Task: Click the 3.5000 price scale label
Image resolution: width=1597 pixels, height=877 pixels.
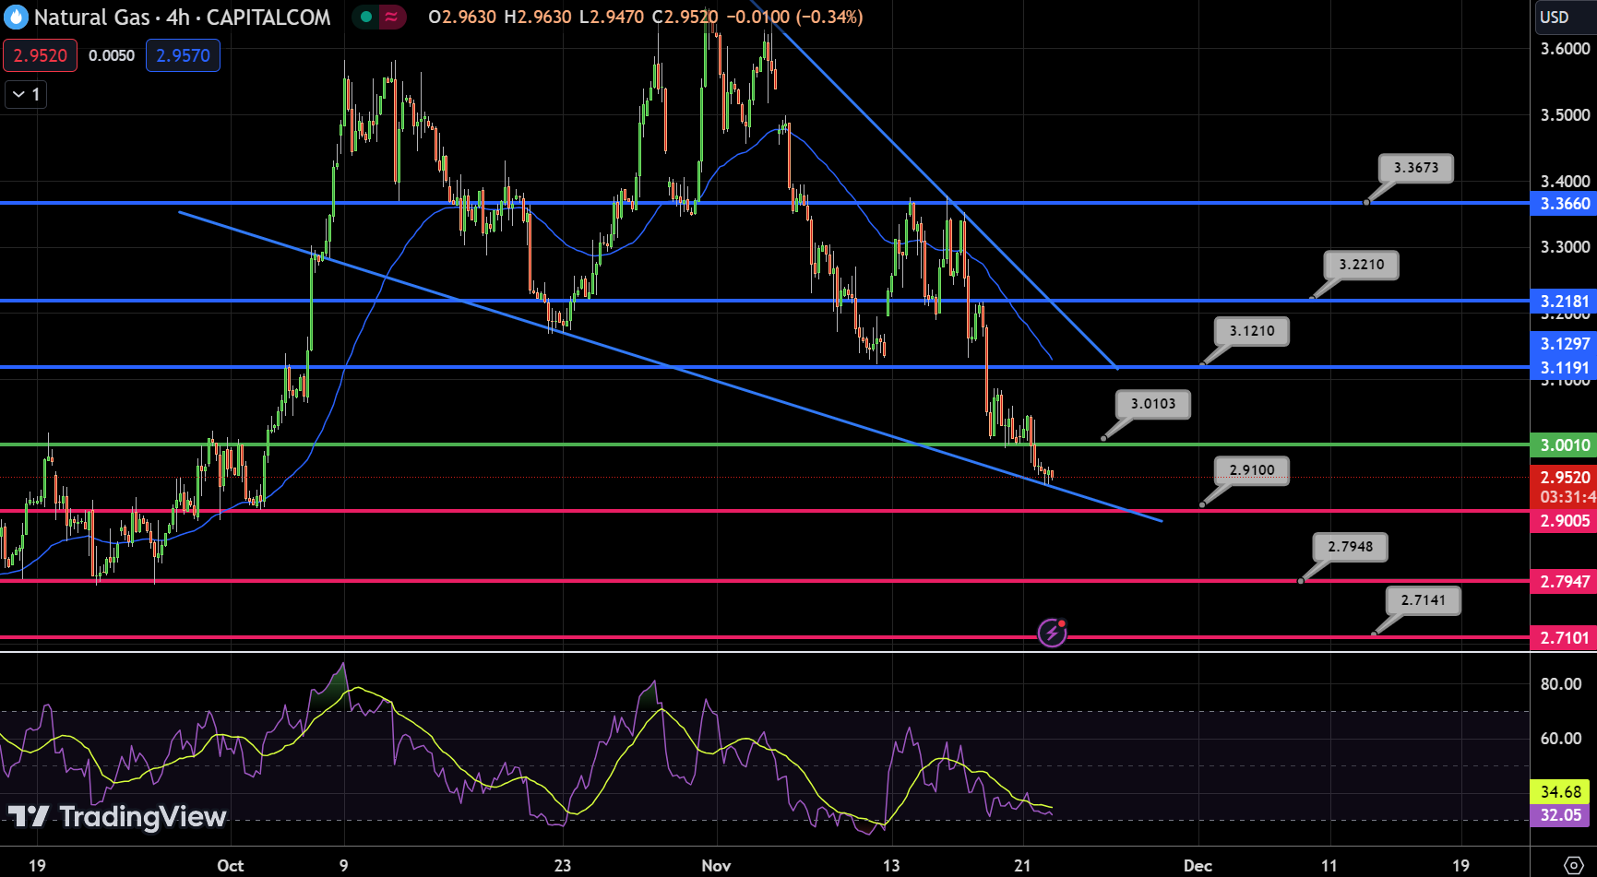Action: coord(1565,114)
